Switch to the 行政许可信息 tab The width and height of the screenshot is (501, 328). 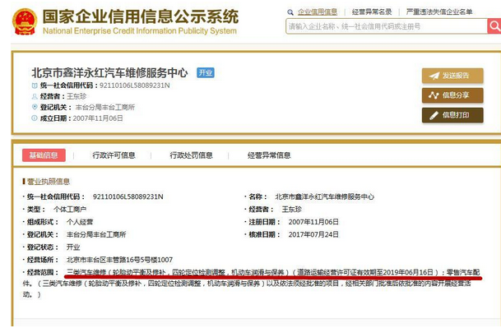pos(114,155)
